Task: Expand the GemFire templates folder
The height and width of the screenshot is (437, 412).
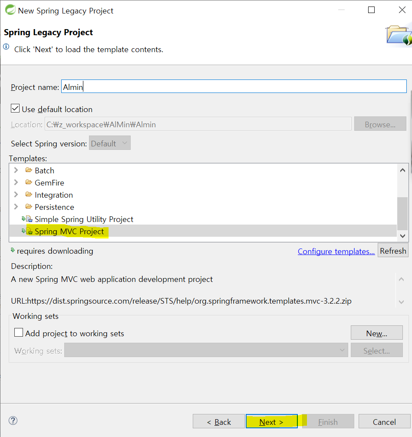Action: point(16,182)
